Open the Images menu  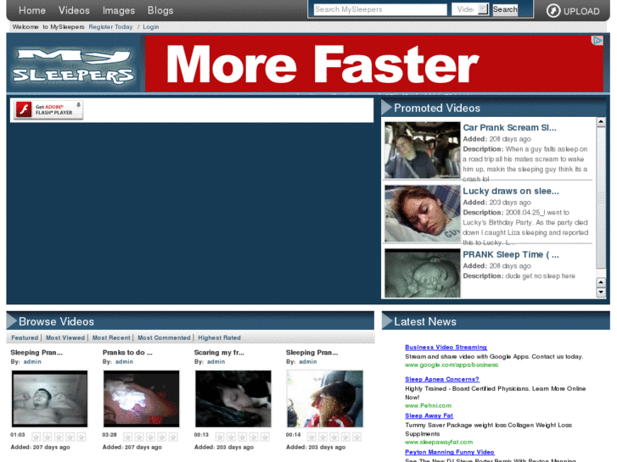tap(119, 10)
